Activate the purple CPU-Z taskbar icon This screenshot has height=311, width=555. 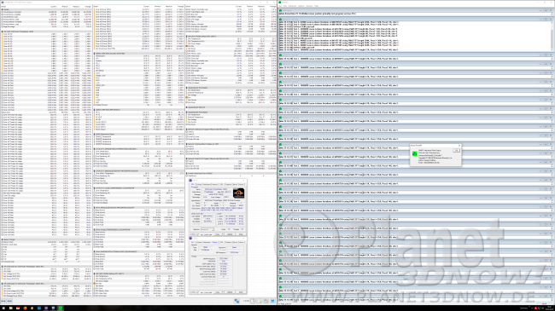click(46, 308)
